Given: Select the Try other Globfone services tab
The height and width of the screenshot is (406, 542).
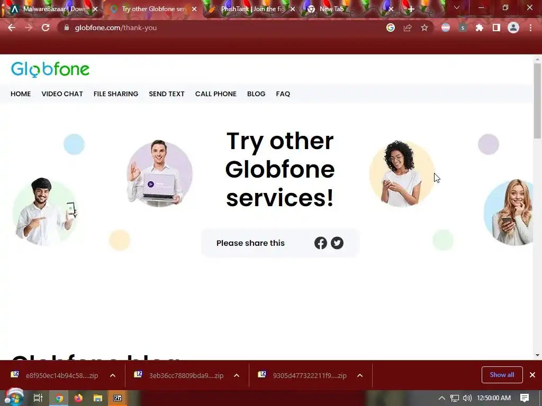Looking at the screenshot, I should (153, 10).
